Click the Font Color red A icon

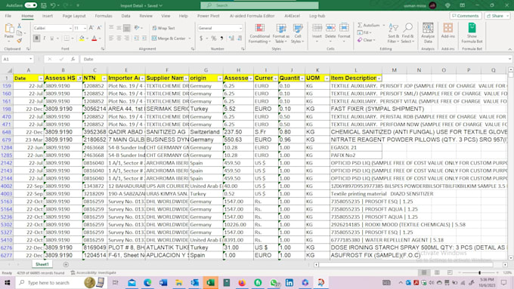pyautogui.click(x=94, y=38)
